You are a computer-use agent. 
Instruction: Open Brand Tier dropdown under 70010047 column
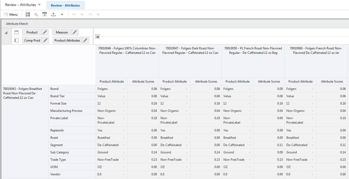coord(187,96)
